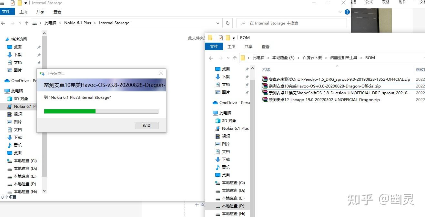Image resolution: width=425 pixels, height=217 pixels.
Task: Refresh the Internal Storage folder view
Action: tap(228, 23)
